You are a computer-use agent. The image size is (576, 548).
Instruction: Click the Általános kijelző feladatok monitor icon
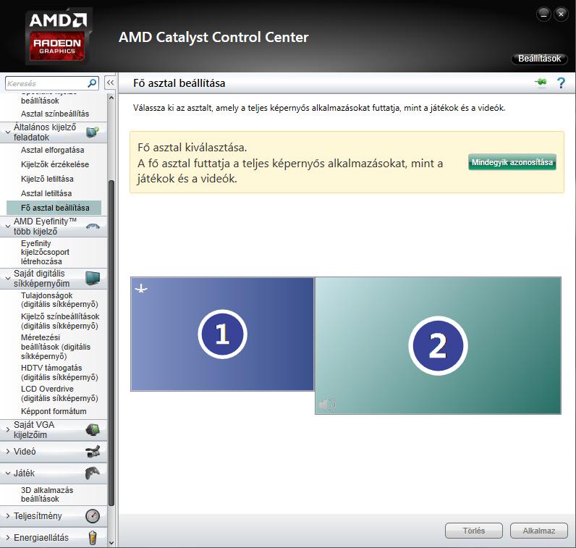click(x=93, y=132)
